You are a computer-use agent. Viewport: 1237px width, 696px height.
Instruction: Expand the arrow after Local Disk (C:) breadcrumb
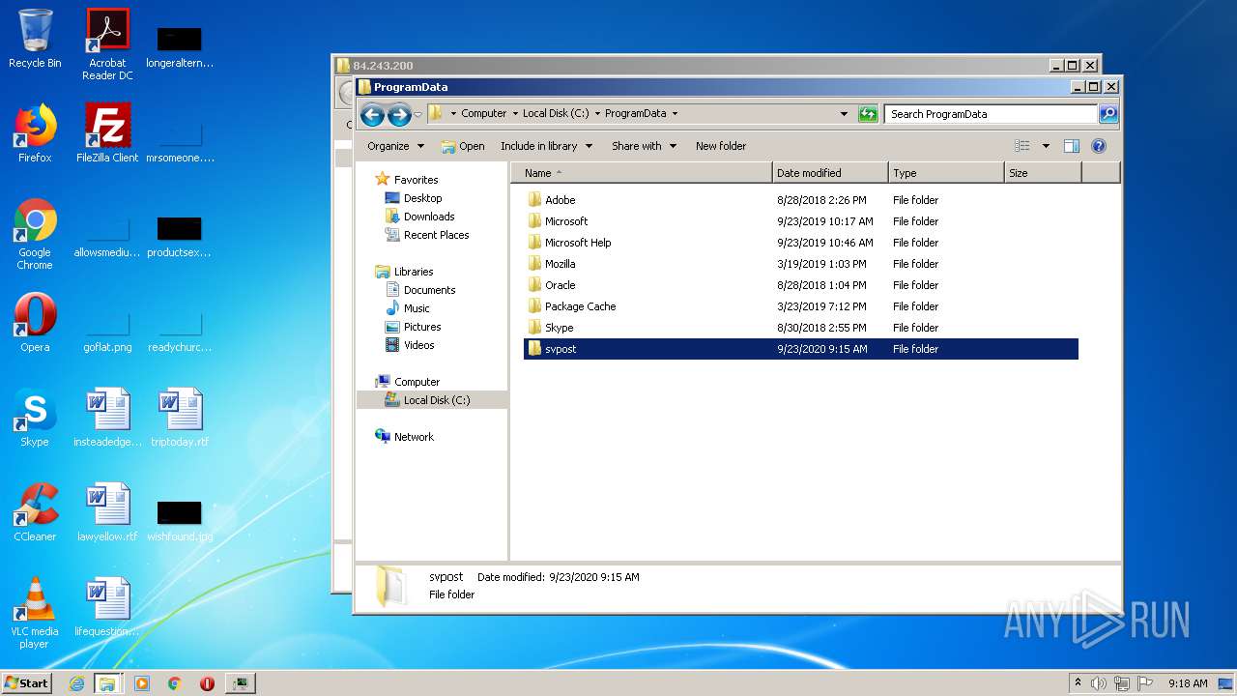[597, 114]
